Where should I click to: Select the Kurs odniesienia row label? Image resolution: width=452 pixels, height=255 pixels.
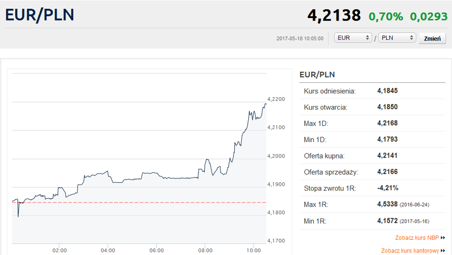330,91
